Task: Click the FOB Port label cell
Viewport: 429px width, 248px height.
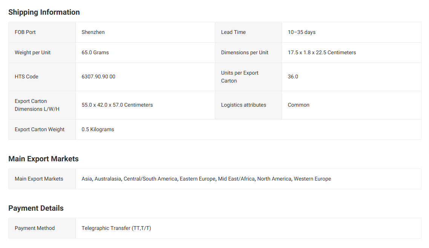Action: pos(25,32)
